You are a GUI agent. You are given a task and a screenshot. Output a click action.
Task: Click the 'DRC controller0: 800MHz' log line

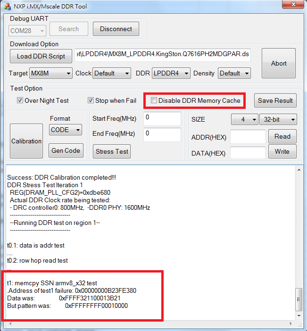(80, 208)
